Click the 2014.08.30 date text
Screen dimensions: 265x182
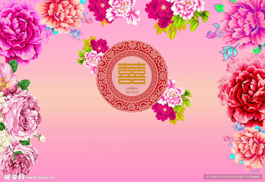(132, 92)
